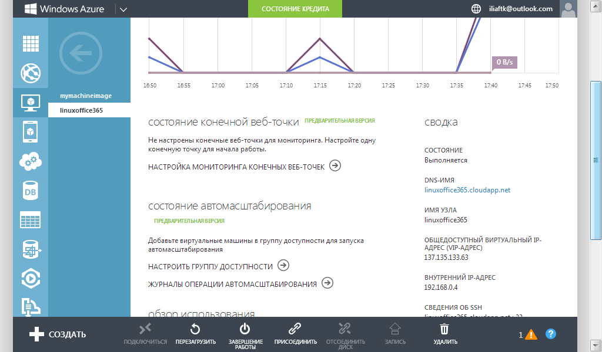
Task: Open НАСТРОИТЬ ГРУППУ ДОСТУПНОСТИ link
Action: click(x=210, y=266)
